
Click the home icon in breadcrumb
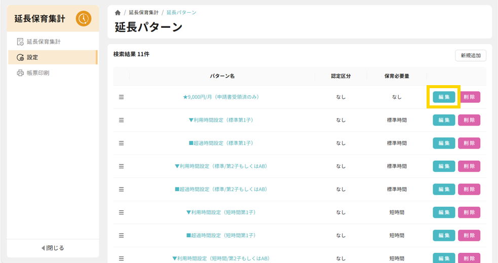118,13
